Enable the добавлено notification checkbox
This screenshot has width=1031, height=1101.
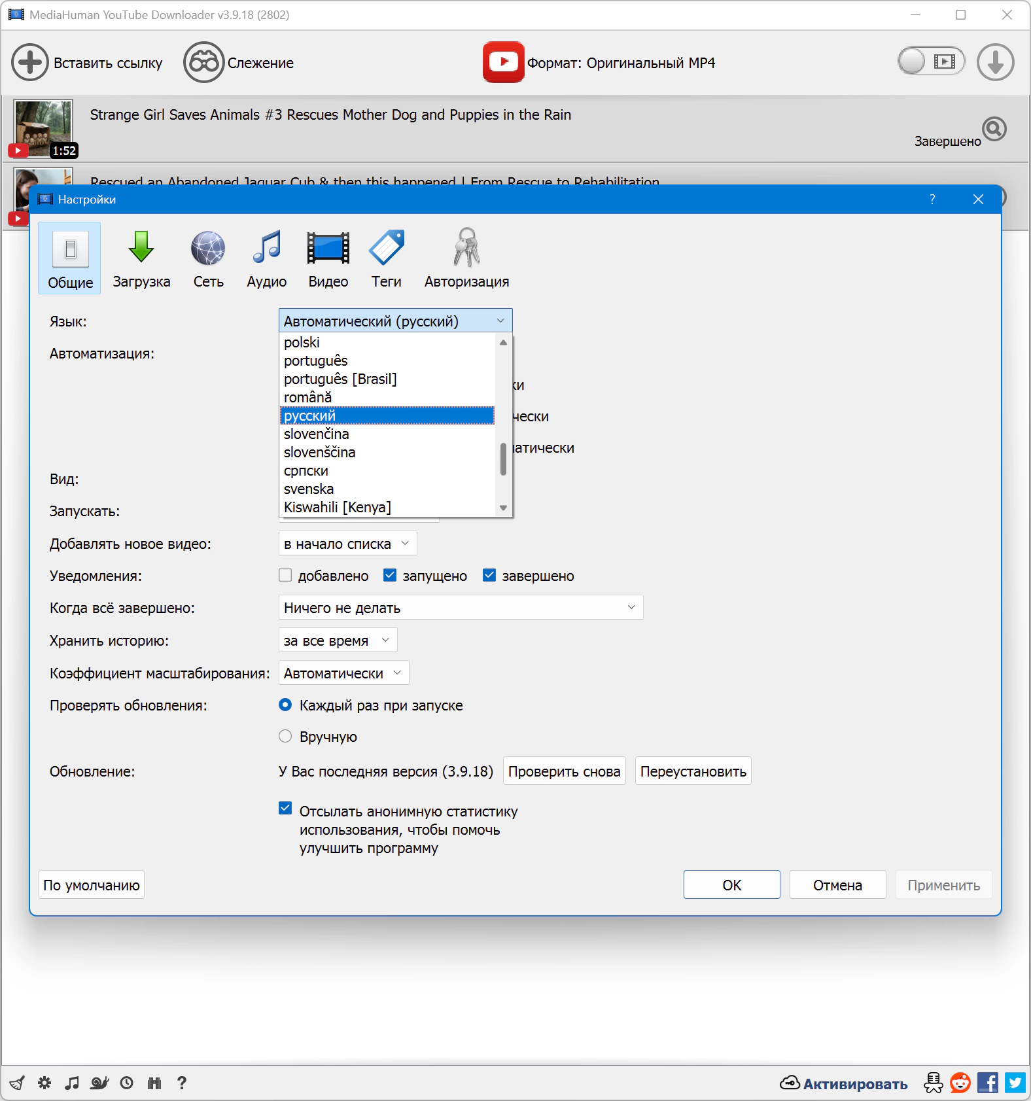click(x=285, y=576)
